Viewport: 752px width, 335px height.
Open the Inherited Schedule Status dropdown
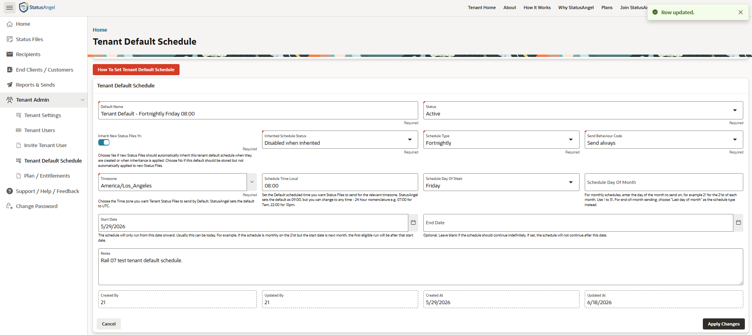coord(340,140)
